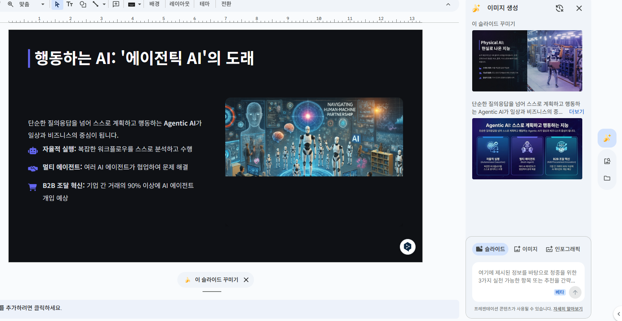Switch to the 인포그래픽 generation tab
The height and width of the screenshot is (321, 622).
[x=563, y=249]
